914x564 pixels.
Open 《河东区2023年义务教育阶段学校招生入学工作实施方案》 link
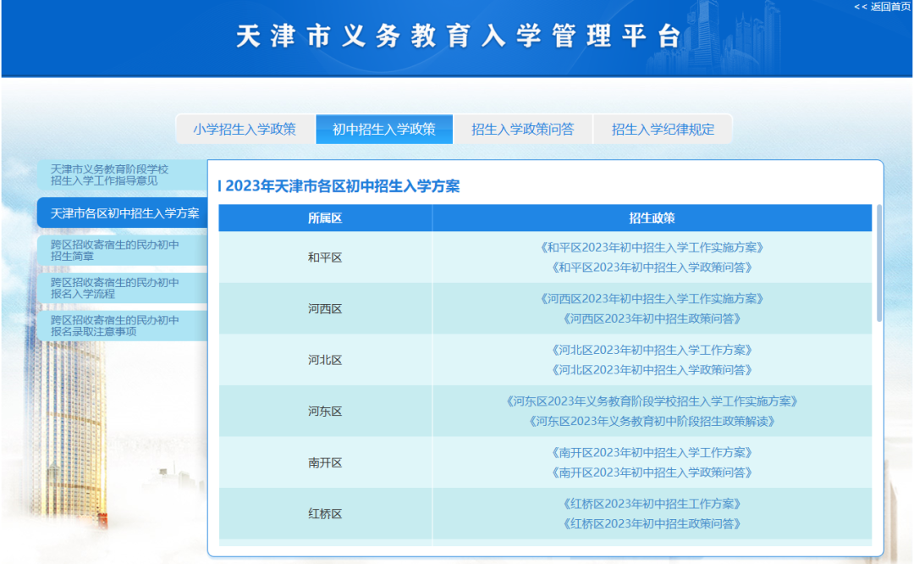tap(652, 401)
